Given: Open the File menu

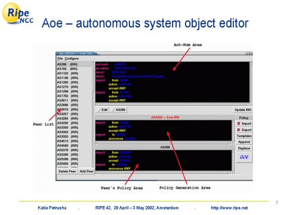Looking at the screenshot, I should coord(60,59).
